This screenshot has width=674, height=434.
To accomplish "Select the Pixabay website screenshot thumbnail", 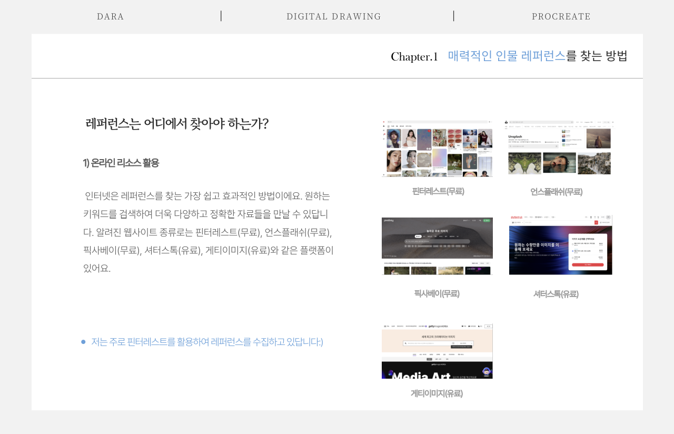I will tap(437, 246).
